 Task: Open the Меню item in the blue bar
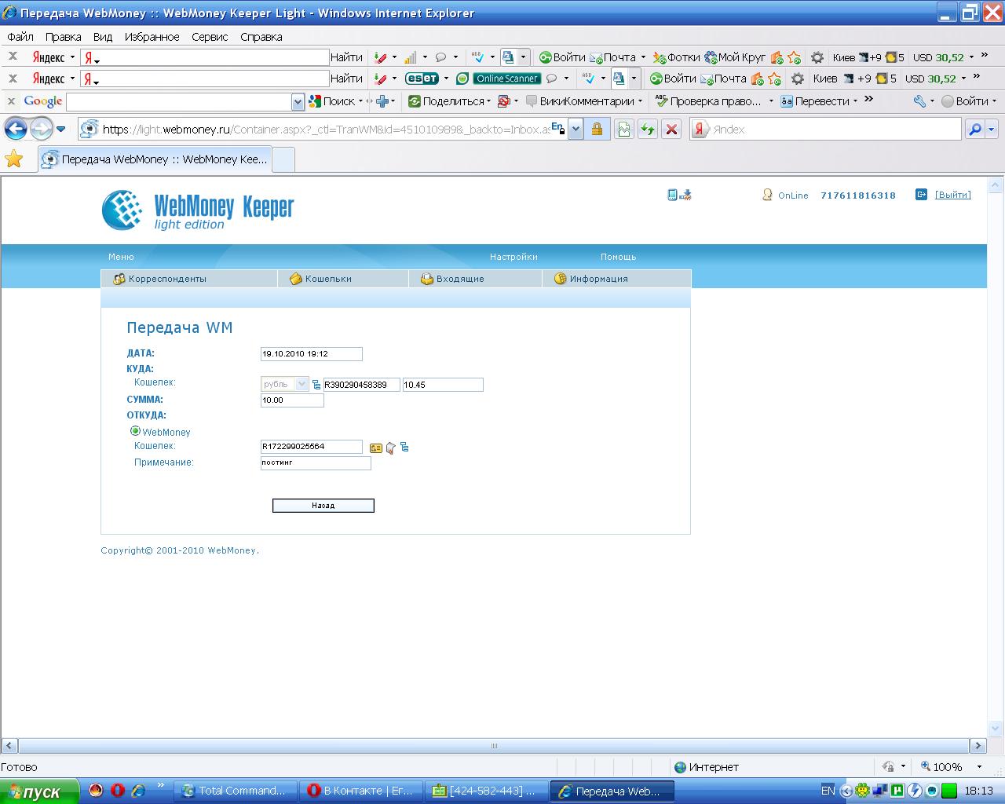tap(121, 257)
